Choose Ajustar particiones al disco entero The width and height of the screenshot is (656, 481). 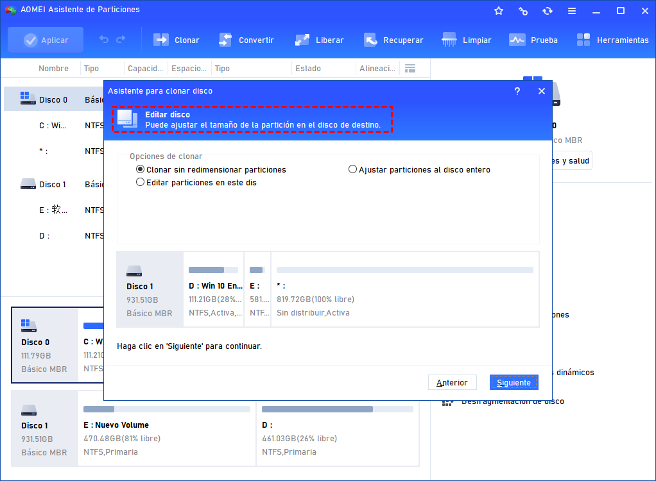352,170
